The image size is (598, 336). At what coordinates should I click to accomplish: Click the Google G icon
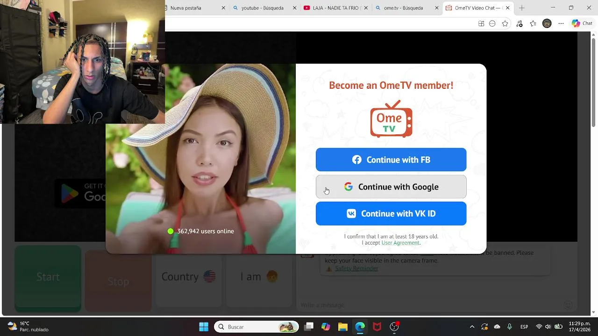coord(349,187)
